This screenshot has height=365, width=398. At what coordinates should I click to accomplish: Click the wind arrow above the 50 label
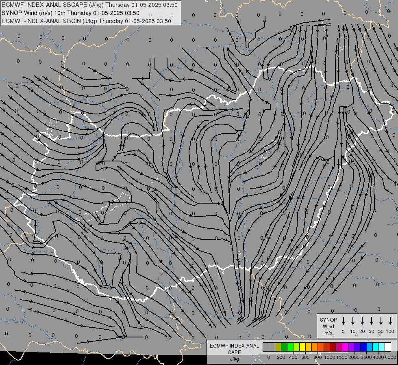[381, 321]
